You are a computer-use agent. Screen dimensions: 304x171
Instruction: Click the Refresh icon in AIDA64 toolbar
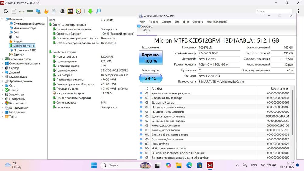[x=5, y=11]
